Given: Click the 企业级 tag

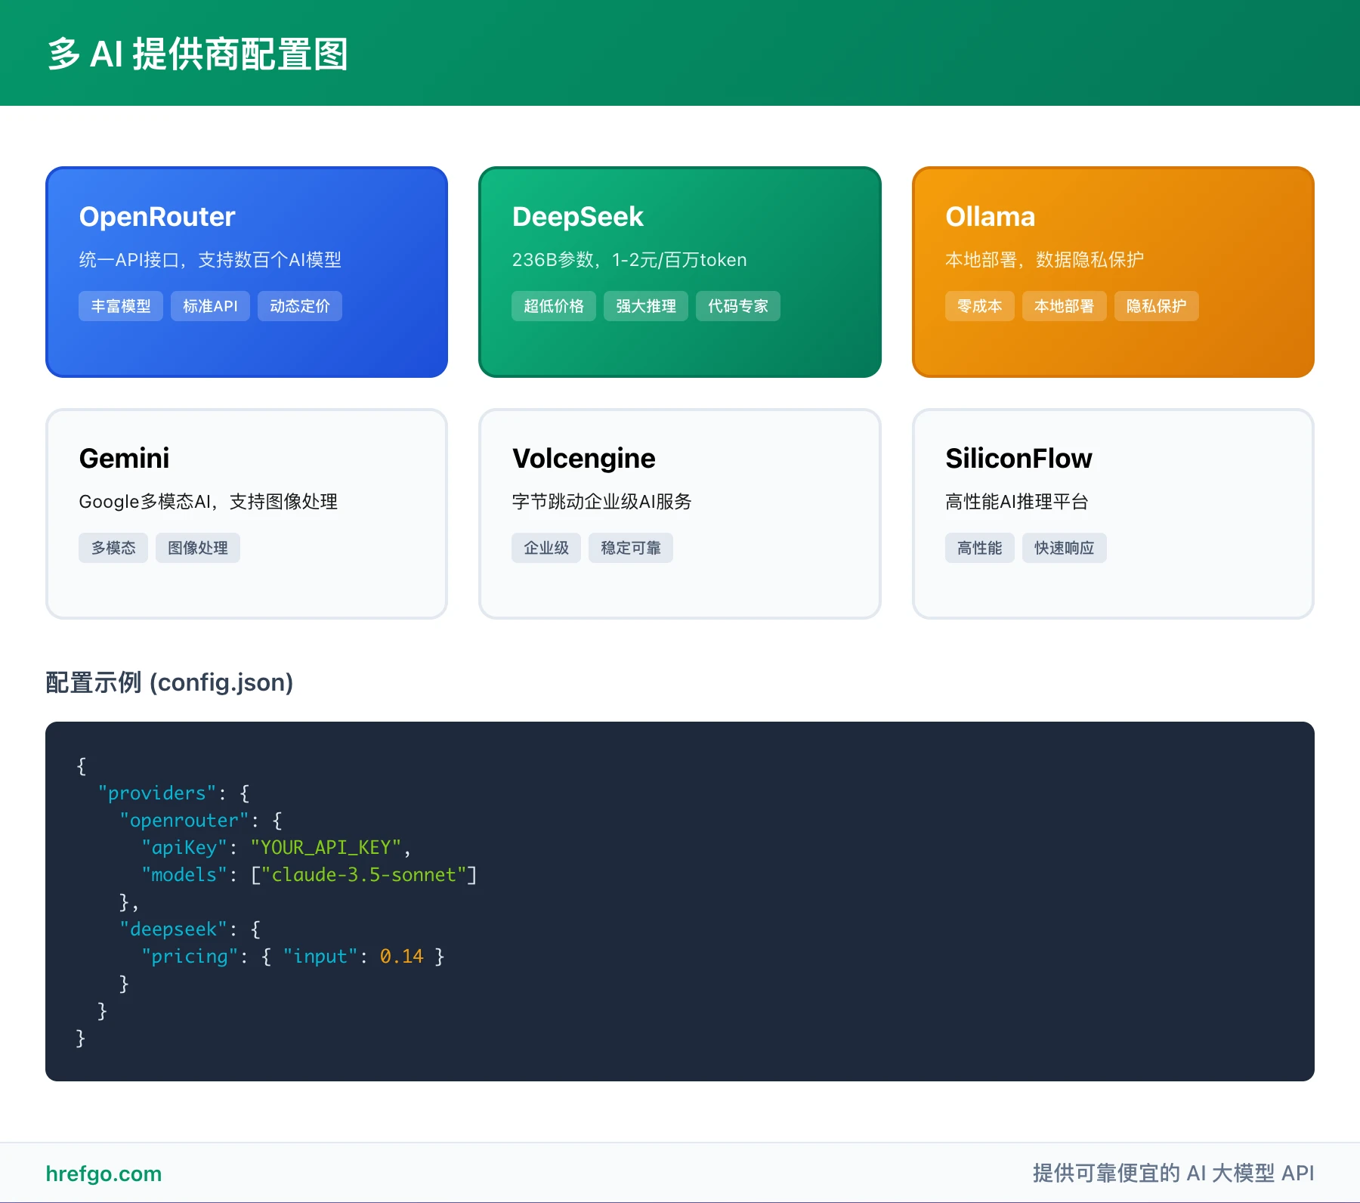Looking at the screenshot, I should [546, 548].
